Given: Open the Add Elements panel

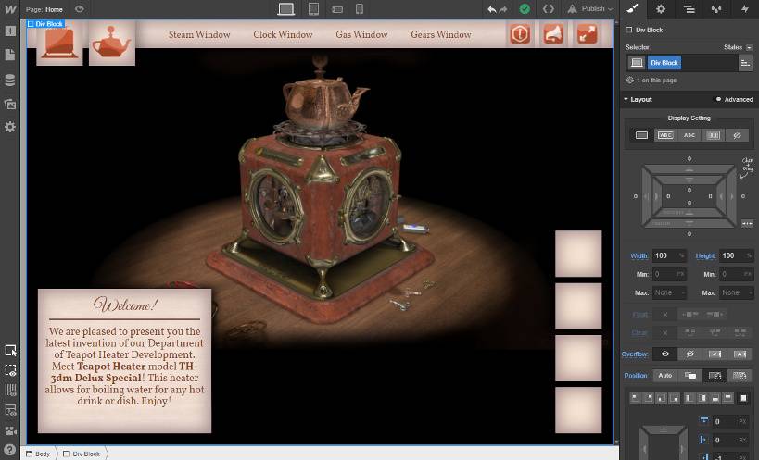Looking at the screenshot, I should point(10,31).
